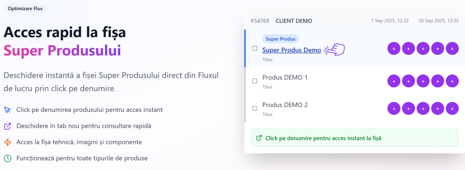465x170 pixels.
Task: Click the purple open-in-new-tab icon
Action: (x=8, y=126)
